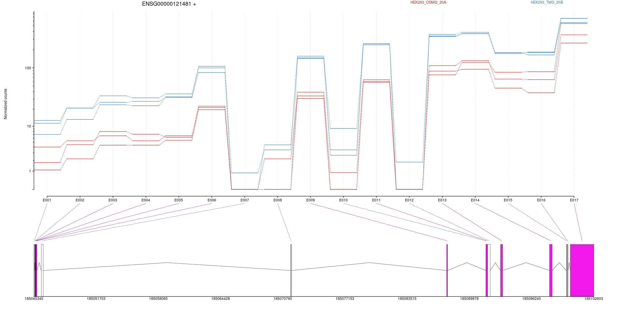
Task: Click the y-axis tick label 10
Action: pyautogui.click(x=29, y=126)
